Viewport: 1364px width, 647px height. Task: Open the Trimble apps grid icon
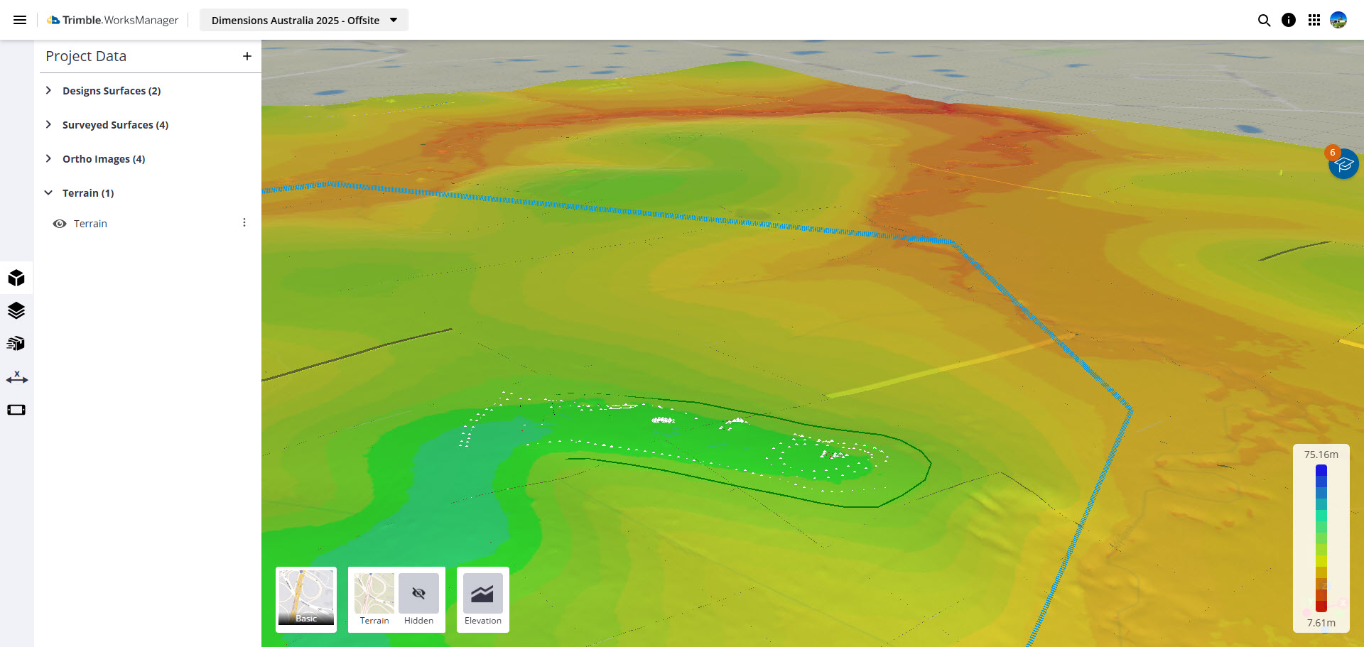tap(1314, 20)
